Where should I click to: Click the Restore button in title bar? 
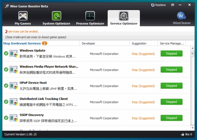click(158, 5)
